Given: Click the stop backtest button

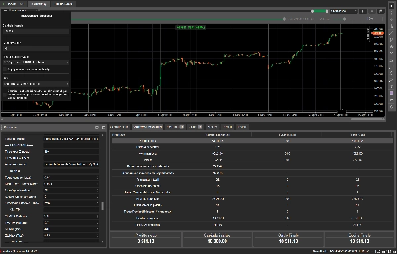Looking at the screenshot, I should pyautogui.click(x=372, y=11).
